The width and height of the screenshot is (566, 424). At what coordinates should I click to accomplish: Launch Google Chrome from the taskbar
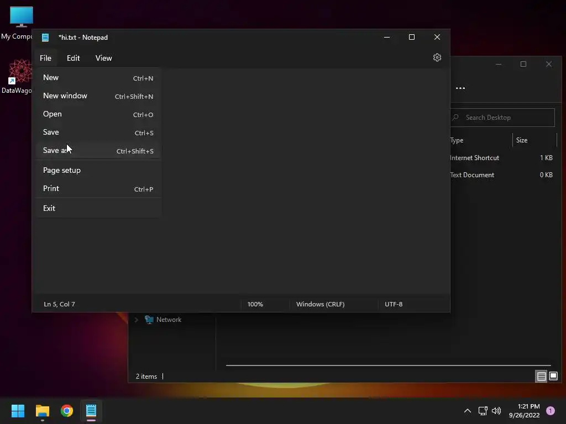[67, 411]
